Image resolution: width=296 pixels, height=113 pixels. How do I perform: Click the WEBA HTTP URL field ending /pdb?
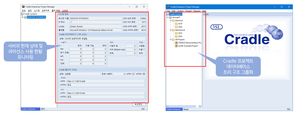tap(106, 81)
